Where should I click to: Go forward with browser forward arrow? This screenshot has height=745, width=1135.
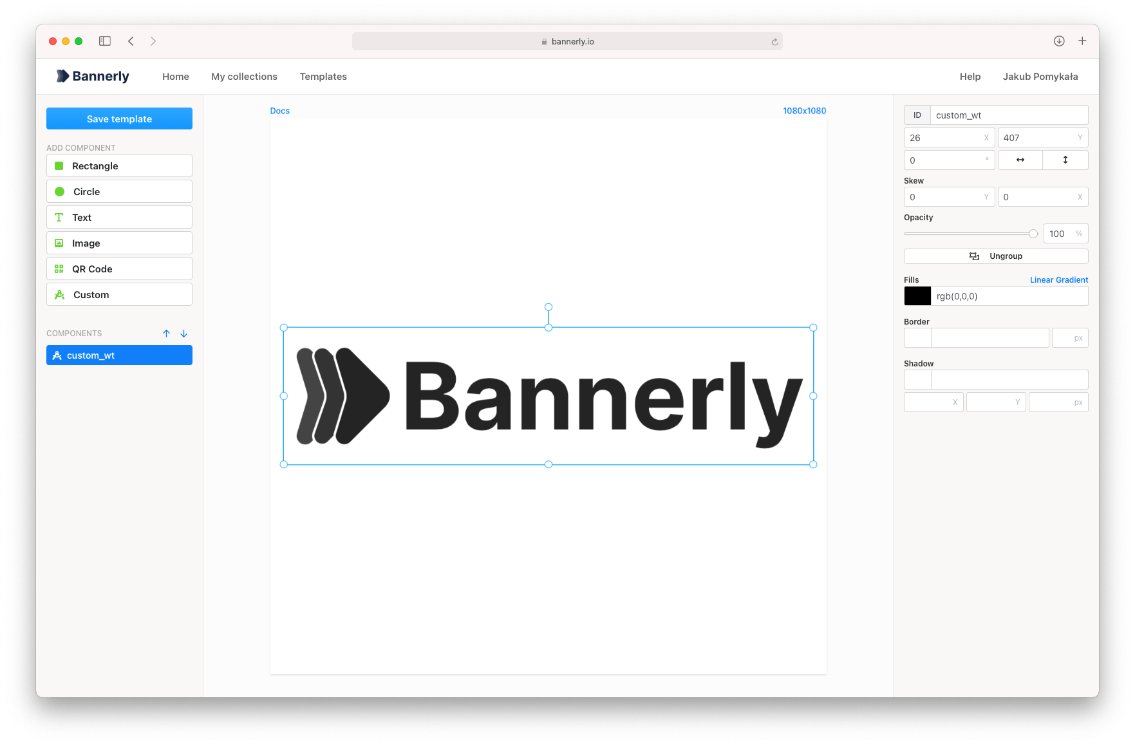(x=153, y=41)
